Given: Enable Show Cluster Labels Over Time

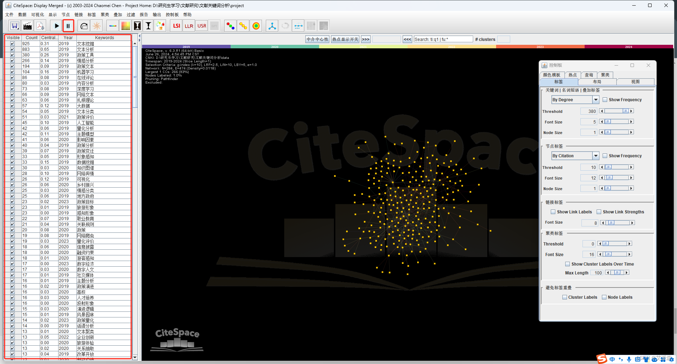Looking at the screenshot, I should 568,264.
